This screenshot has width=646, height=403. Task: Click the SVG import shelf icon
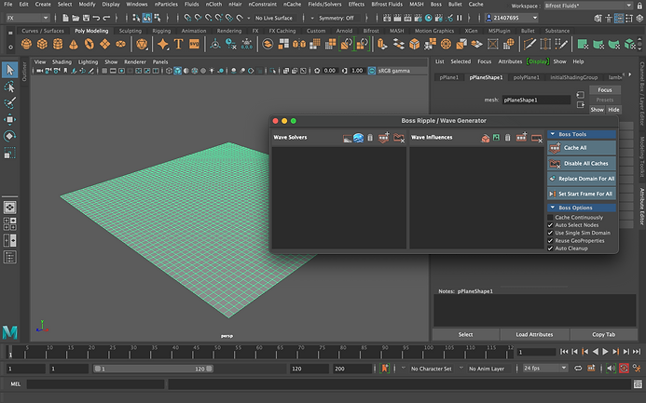pyautogui.click(x=194, y=44)
